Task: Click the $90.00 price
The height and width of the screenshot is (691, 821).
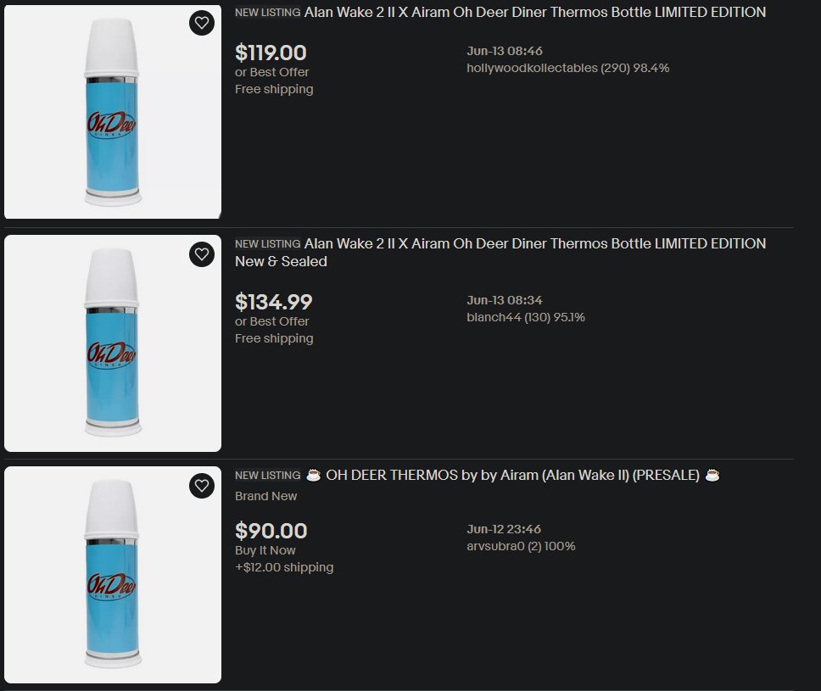Action: pyautogui.click(x=271, y=531)
